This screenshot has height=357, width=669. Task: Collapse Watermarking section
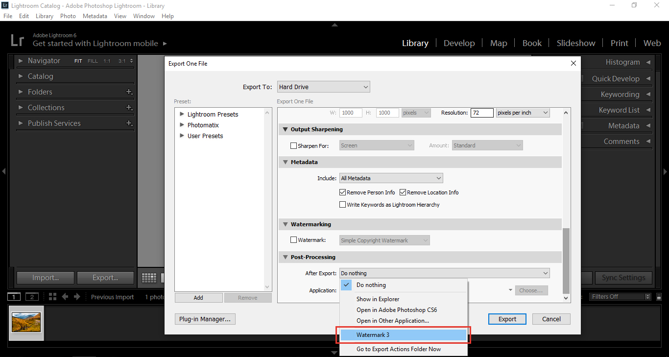point(285,224)
